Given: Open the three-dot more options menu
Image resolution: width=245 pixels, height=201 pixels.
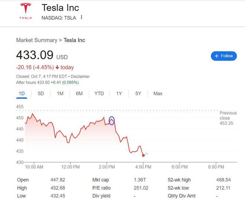Looking at the screenshot, I should (x=81, y=17).
